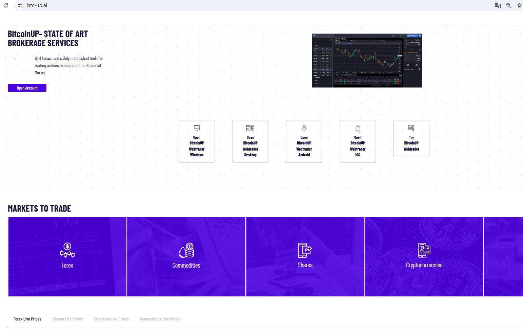This screenshot has width=523, height=331.
Task: Bookmark this page with the star icon
Action: [x=519, y=5]
